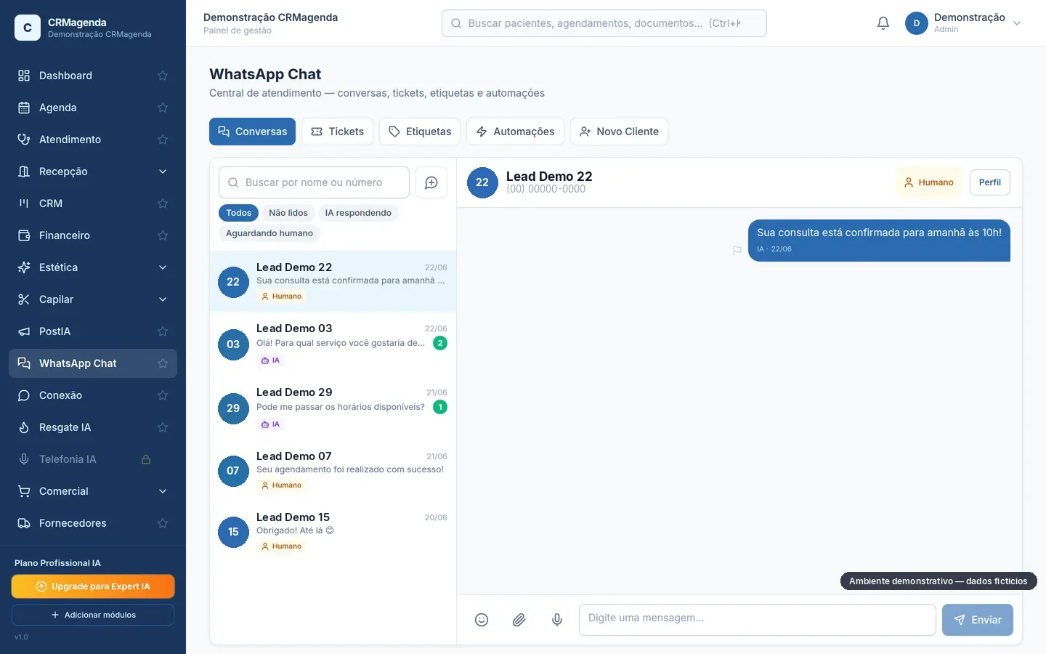Toggle the star next to WhatsApp Chat

[x=163, y=363]
